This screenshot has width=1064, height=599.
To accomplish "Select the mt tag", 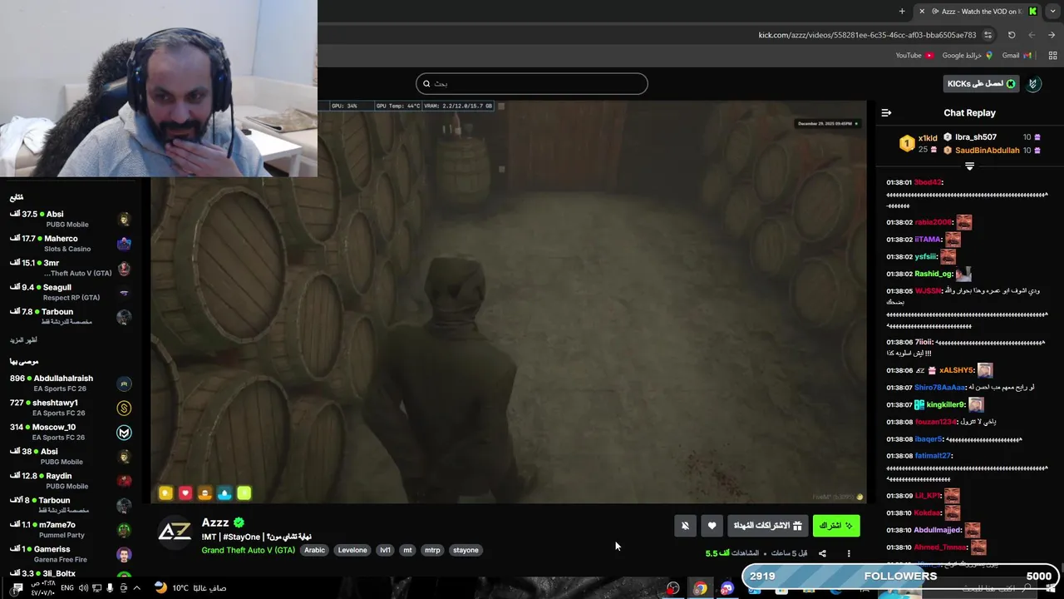I will click(x=407, y=550).
